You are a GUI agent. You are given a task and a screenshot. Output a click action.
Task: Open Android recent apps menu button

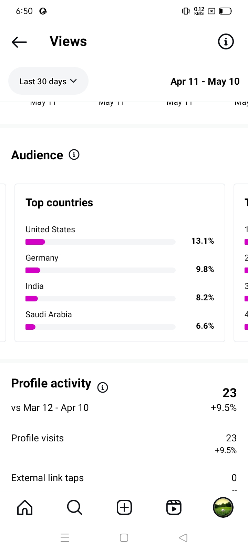click(65, 538)
